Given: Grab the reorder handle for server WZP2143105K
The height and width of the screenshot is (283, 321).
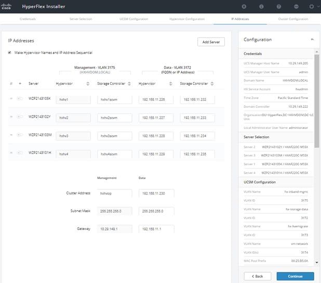Looking at the screenshot, I should pyautogui.click(x=11, y=99).
